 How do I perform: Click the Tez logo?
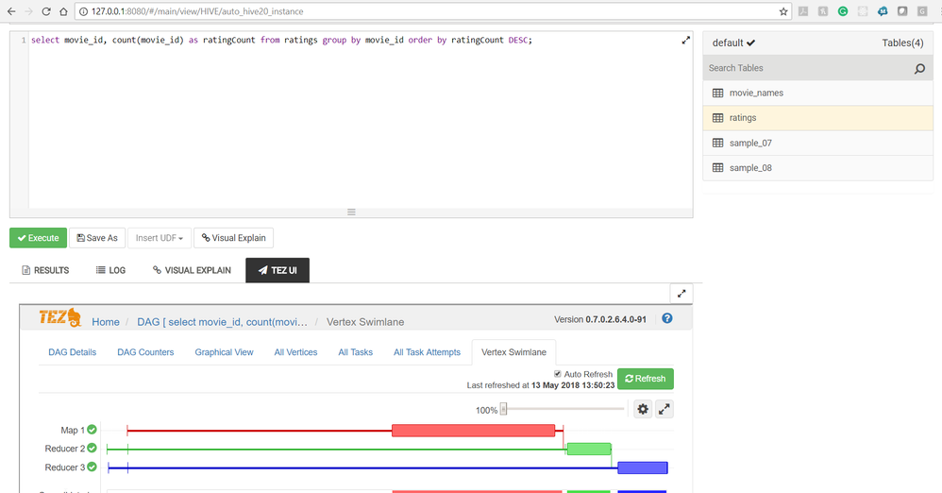pyautogui.click(x=59, y=316)
